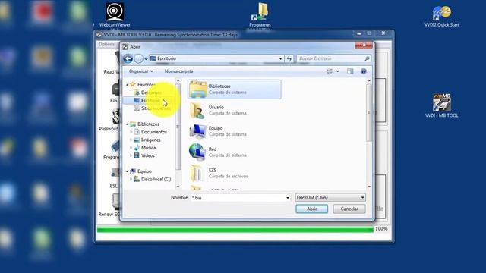The width and height of the screenshot is (486, 273).
Task: Open the Organizar menu
Action: 141,71
